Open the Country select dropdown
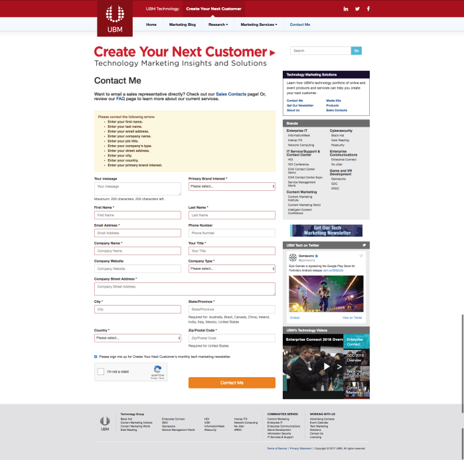 point(137,338)
